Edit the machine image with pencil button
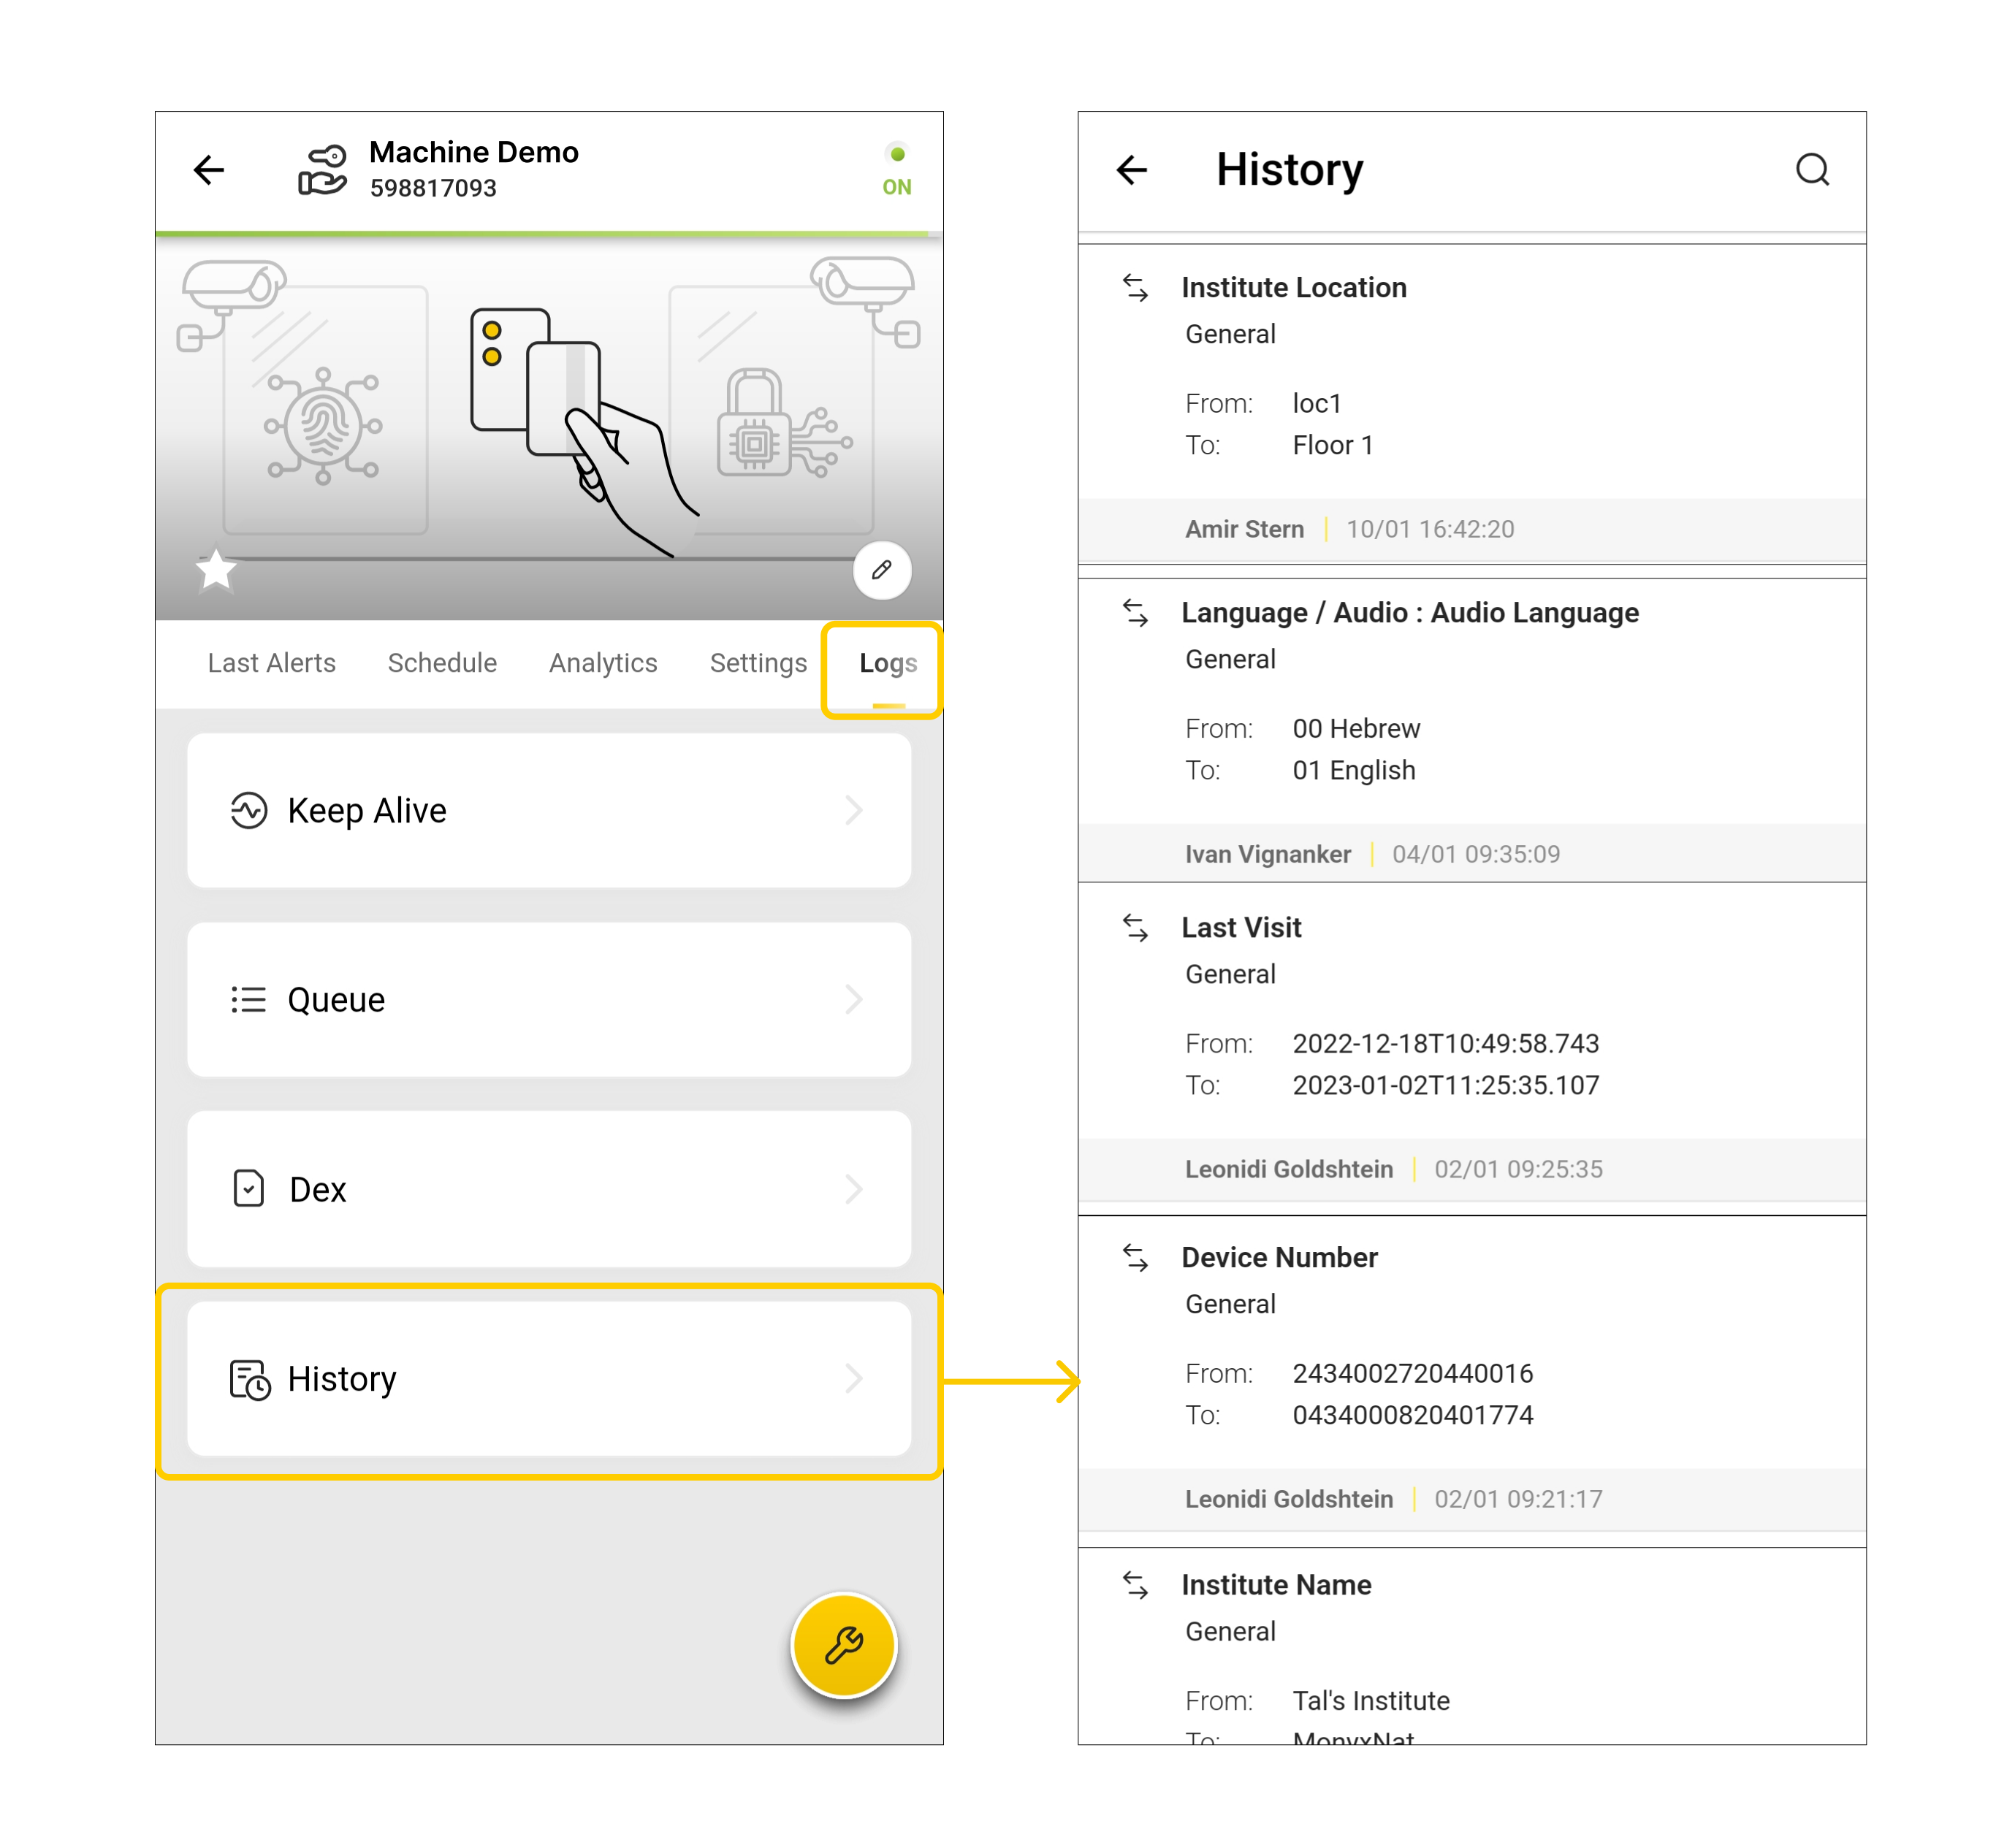 [881, 570]
